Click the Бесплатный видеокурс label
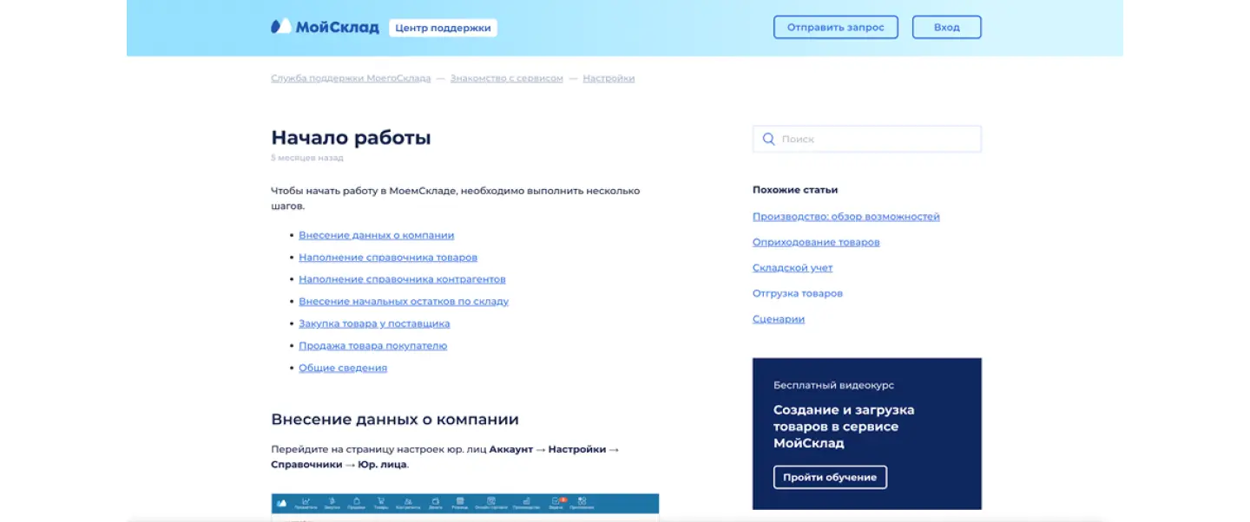Viewport: 1250px width, 522px height. coord(833,385)
